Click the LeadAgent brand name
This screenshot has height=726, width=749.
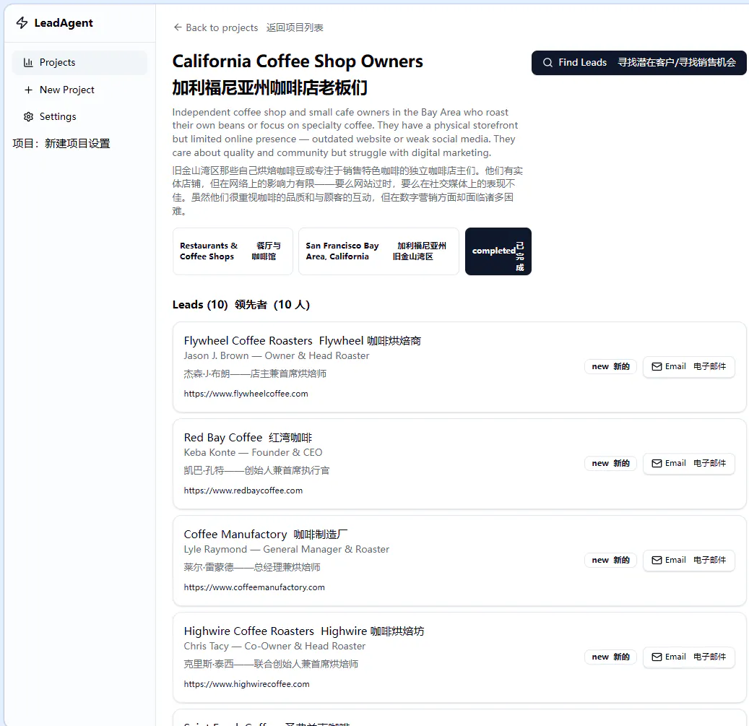click(64, 23)
